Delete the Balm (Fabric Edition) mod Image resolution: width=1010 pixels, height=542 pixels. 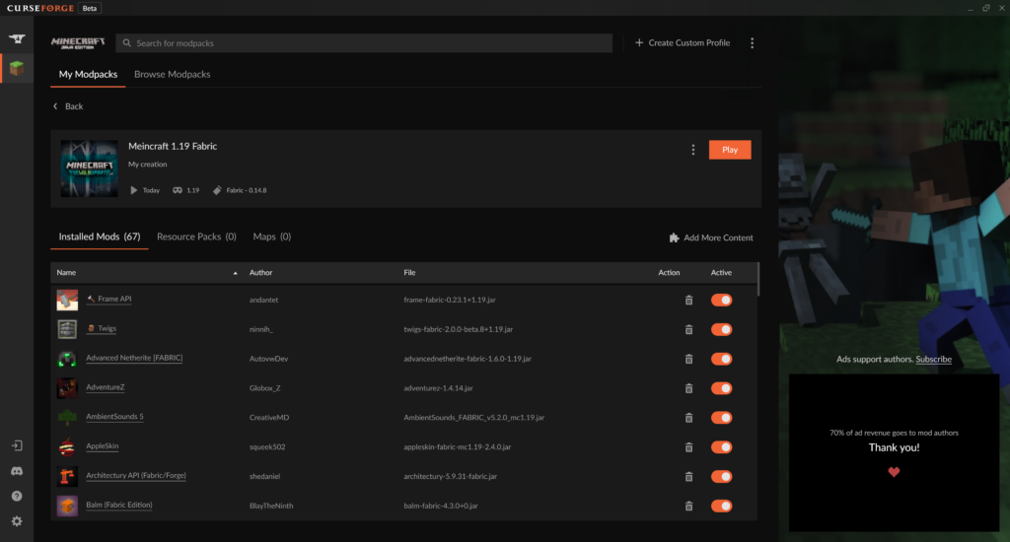tap(688, 506)
